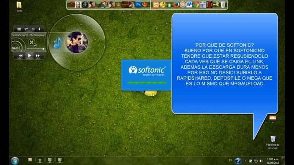Screen dimensions: 294x165
Task: Click the Softonic splash logo
Action: coord(147,71)
